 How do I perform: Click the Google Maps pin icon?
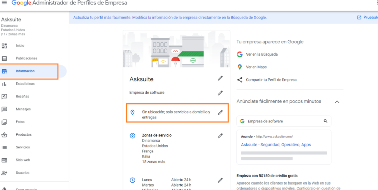point(240,67)
